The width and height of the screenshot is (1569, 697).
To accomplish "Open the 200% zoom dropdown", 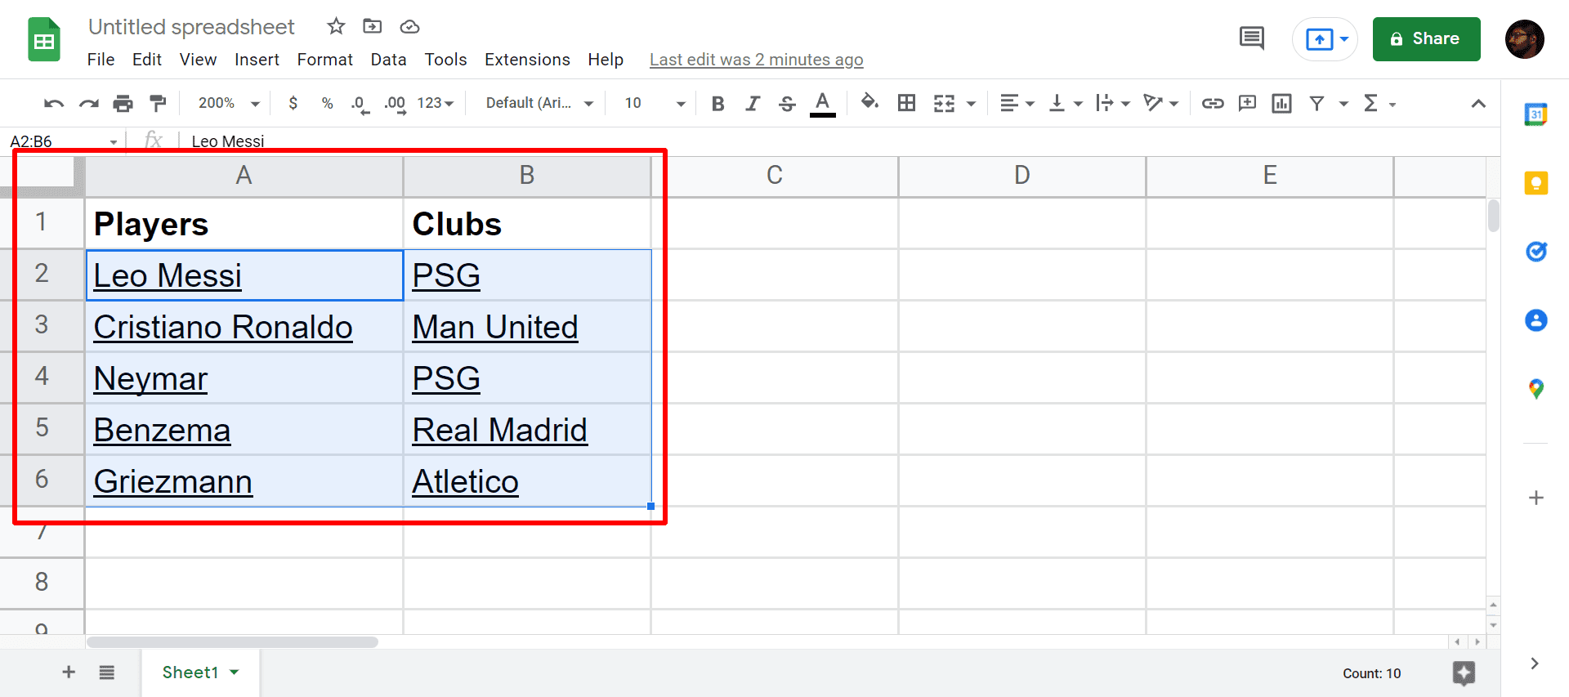I will click(x=229, y=103).
